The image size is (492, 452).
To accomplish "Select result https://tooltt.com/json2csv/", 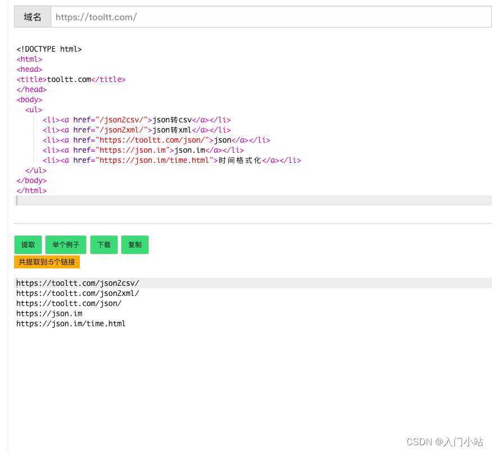I will (x=78, y=283).
